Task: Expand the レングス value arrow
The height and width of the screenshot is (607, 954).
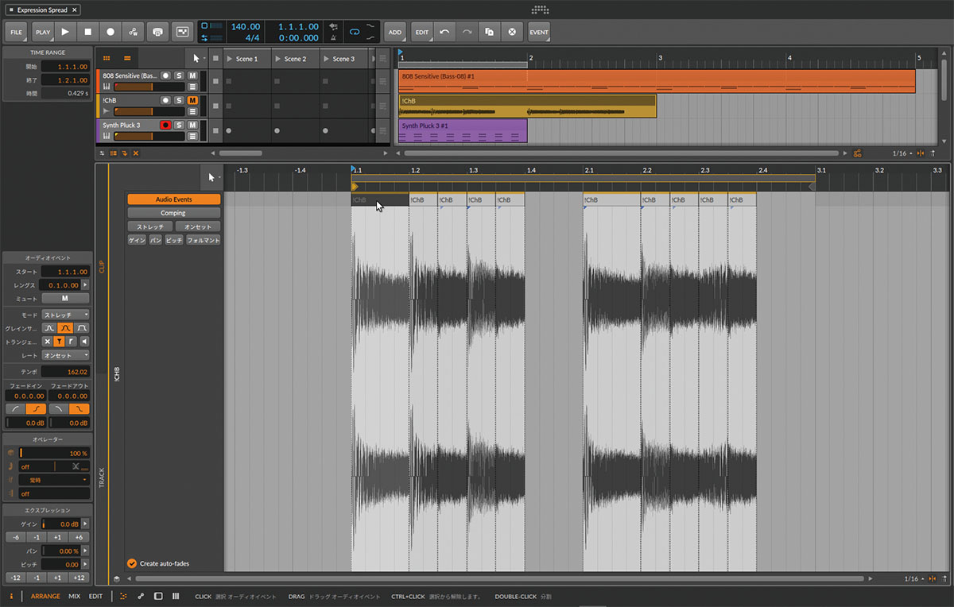Action: [85, 284]
